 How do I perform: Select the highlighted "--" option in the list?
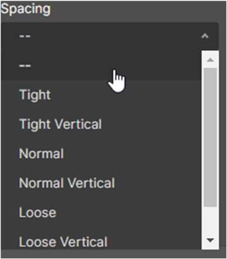101,65
